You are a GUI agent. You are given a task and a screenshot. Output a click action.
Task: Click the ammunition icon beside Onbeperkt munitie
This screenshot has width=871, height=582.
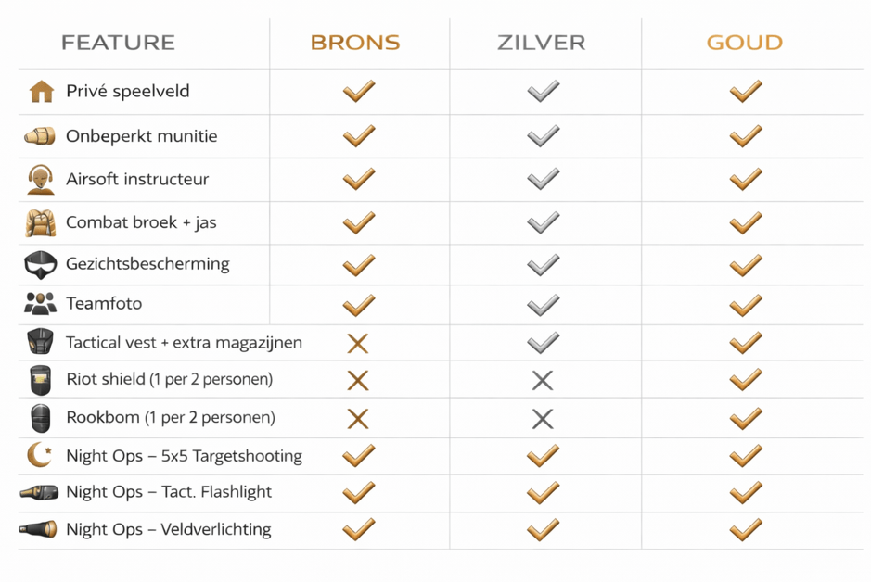(x=40, y=136)
